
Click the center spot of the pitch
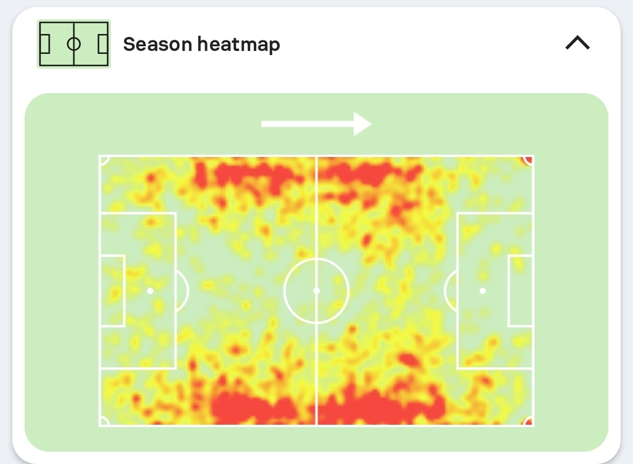pyautogui.click(x=316, y=291)
